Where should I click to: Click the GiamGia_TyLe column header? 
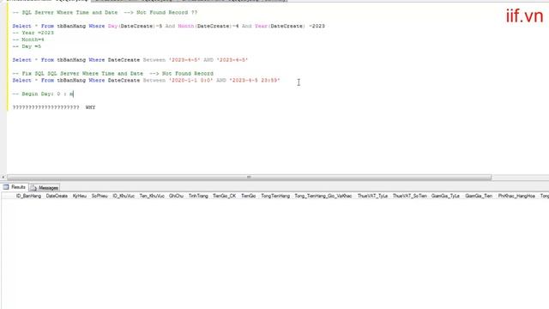tap(445, 196)
